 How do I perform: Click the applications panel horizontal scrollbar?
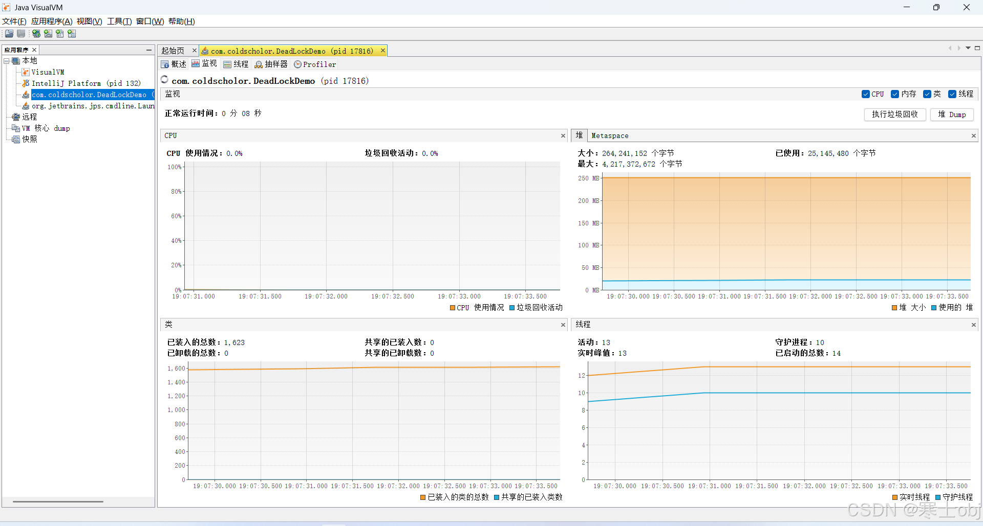(x=58, y=501)
